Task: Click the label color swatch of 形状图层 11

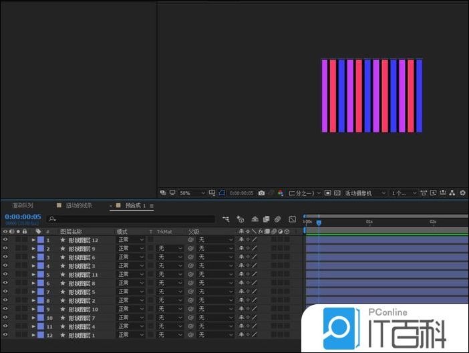Action: pyautogui.click(x=40, y=274)
